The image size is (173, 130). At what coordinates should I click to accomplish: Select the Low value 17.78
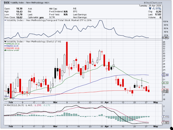click(19, 14)
